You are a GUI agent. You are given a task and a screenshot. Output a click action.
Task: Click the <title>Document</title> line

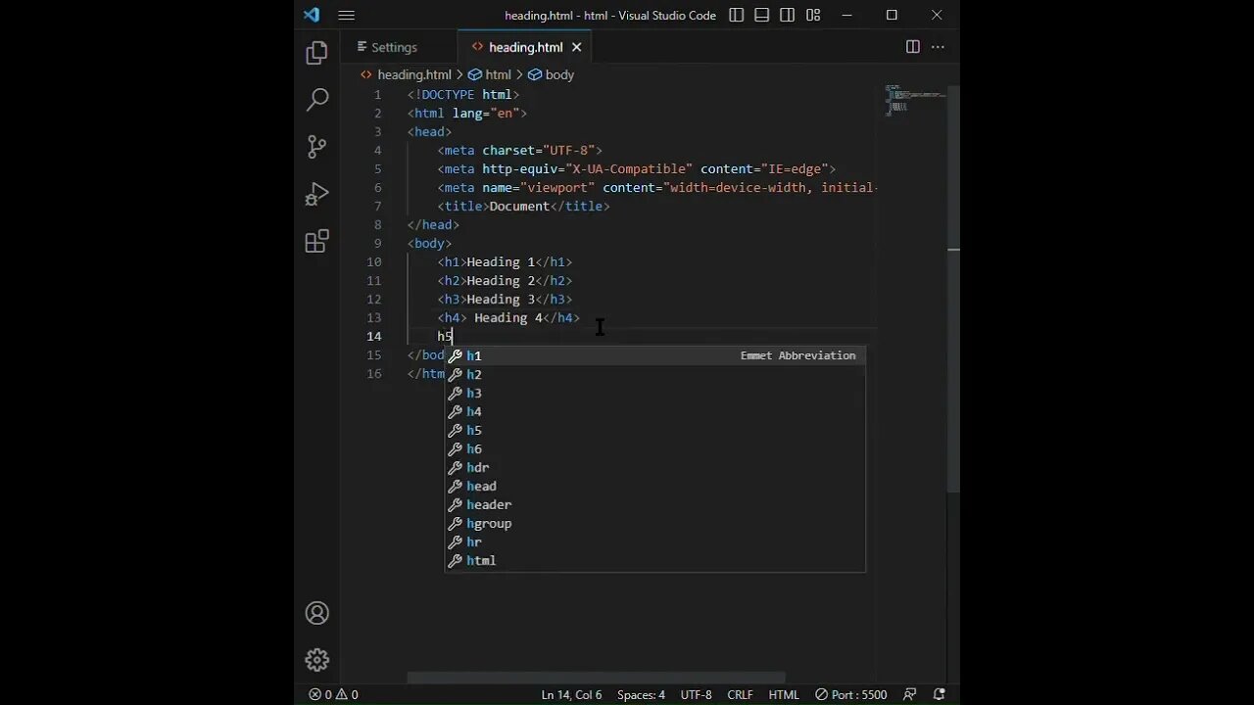(524, 206)
